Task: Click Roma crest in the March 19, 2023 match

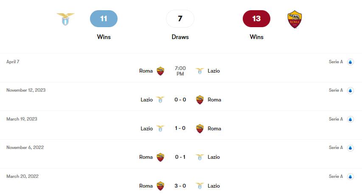Action: pos(200,128)
